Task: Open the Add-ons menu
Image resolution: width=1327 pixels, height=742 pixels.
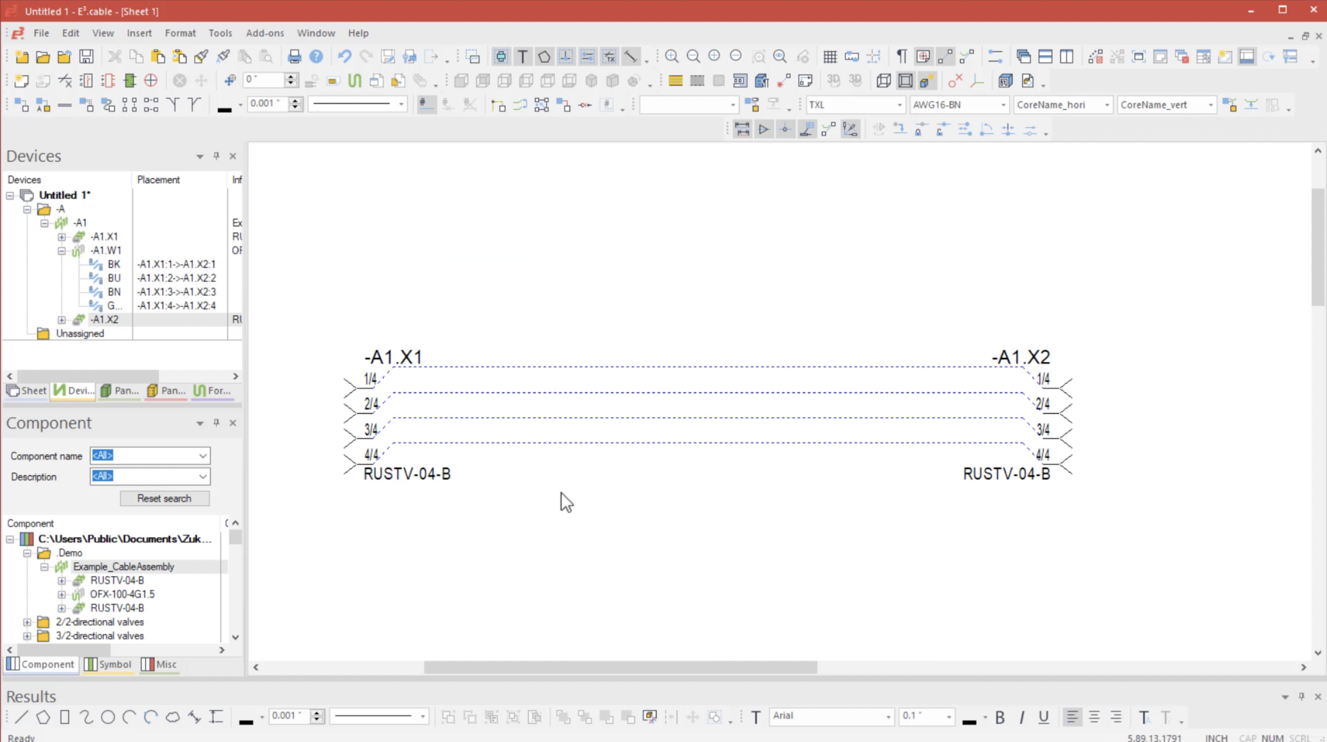Action: click(x=265, y=33)
